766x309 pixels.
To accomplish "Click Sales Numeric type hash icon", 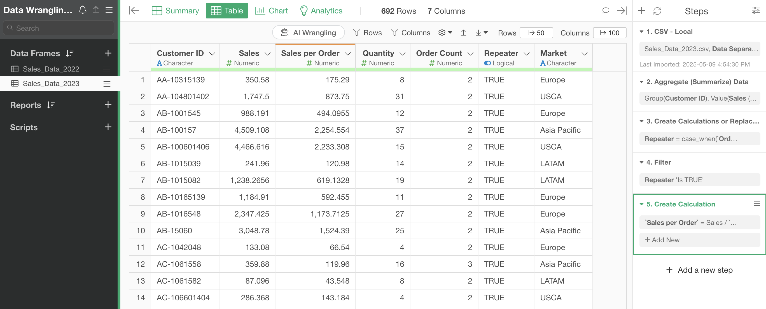I will 229,63.
